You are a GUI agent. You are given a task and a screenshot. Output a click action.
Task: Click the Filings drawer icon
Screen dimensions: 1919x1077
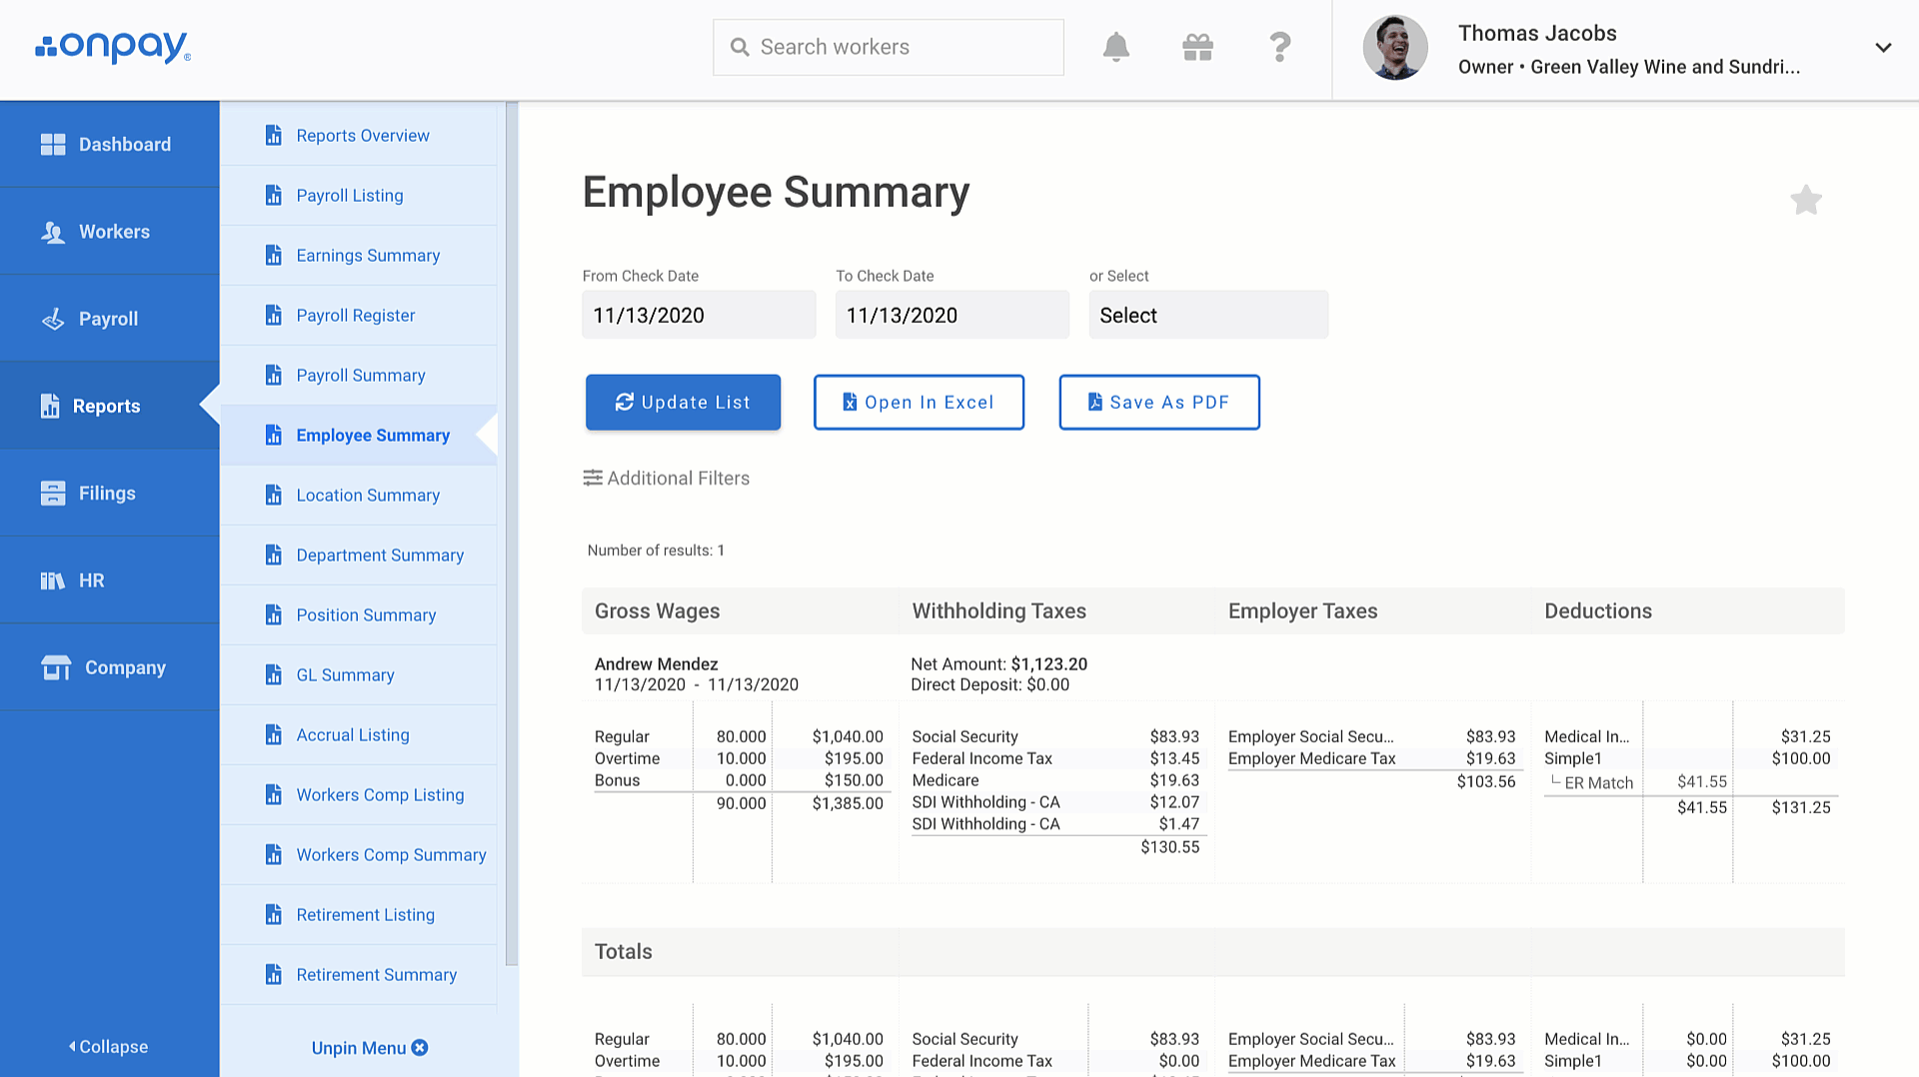pos(53,493)
